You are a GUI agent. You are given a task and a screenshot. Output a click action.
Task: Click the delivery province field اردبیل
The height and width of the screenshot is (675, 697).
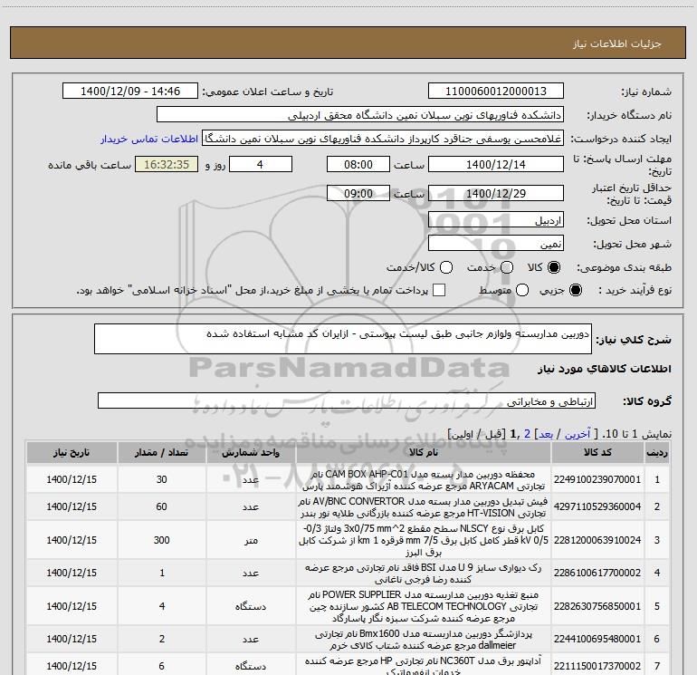(496, 220)
